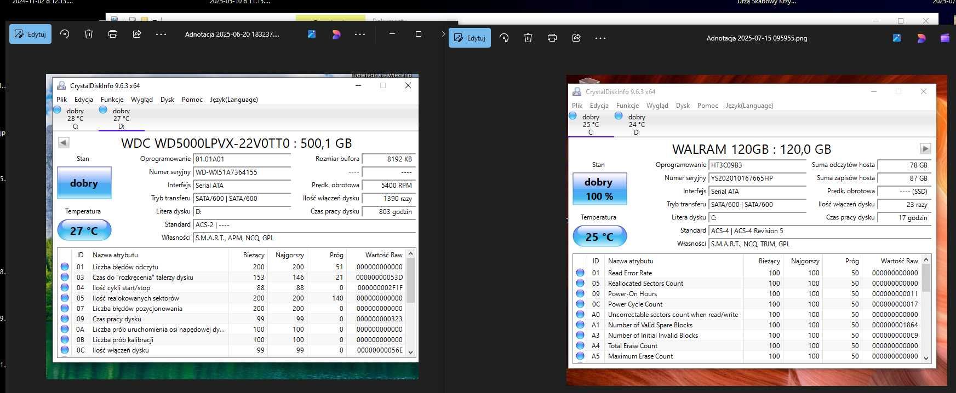The image size is (956, 393).
Task: Select disk D: tab 27 °C in WDC window
Action: (121, 118)
